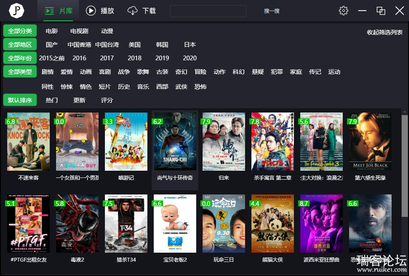Viewport: 409px width, 276px height.
Task: Switch to the 播放 playback tab
Action: pos(100,11)
